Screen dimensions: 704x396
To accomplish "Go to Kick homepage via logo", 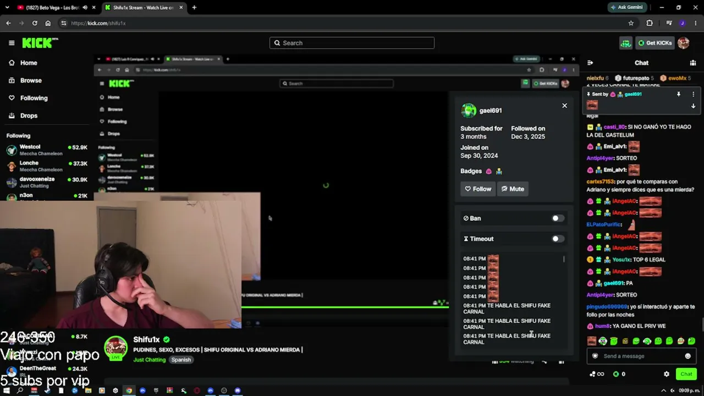I will pyautogui.click(x=40, y=43).
